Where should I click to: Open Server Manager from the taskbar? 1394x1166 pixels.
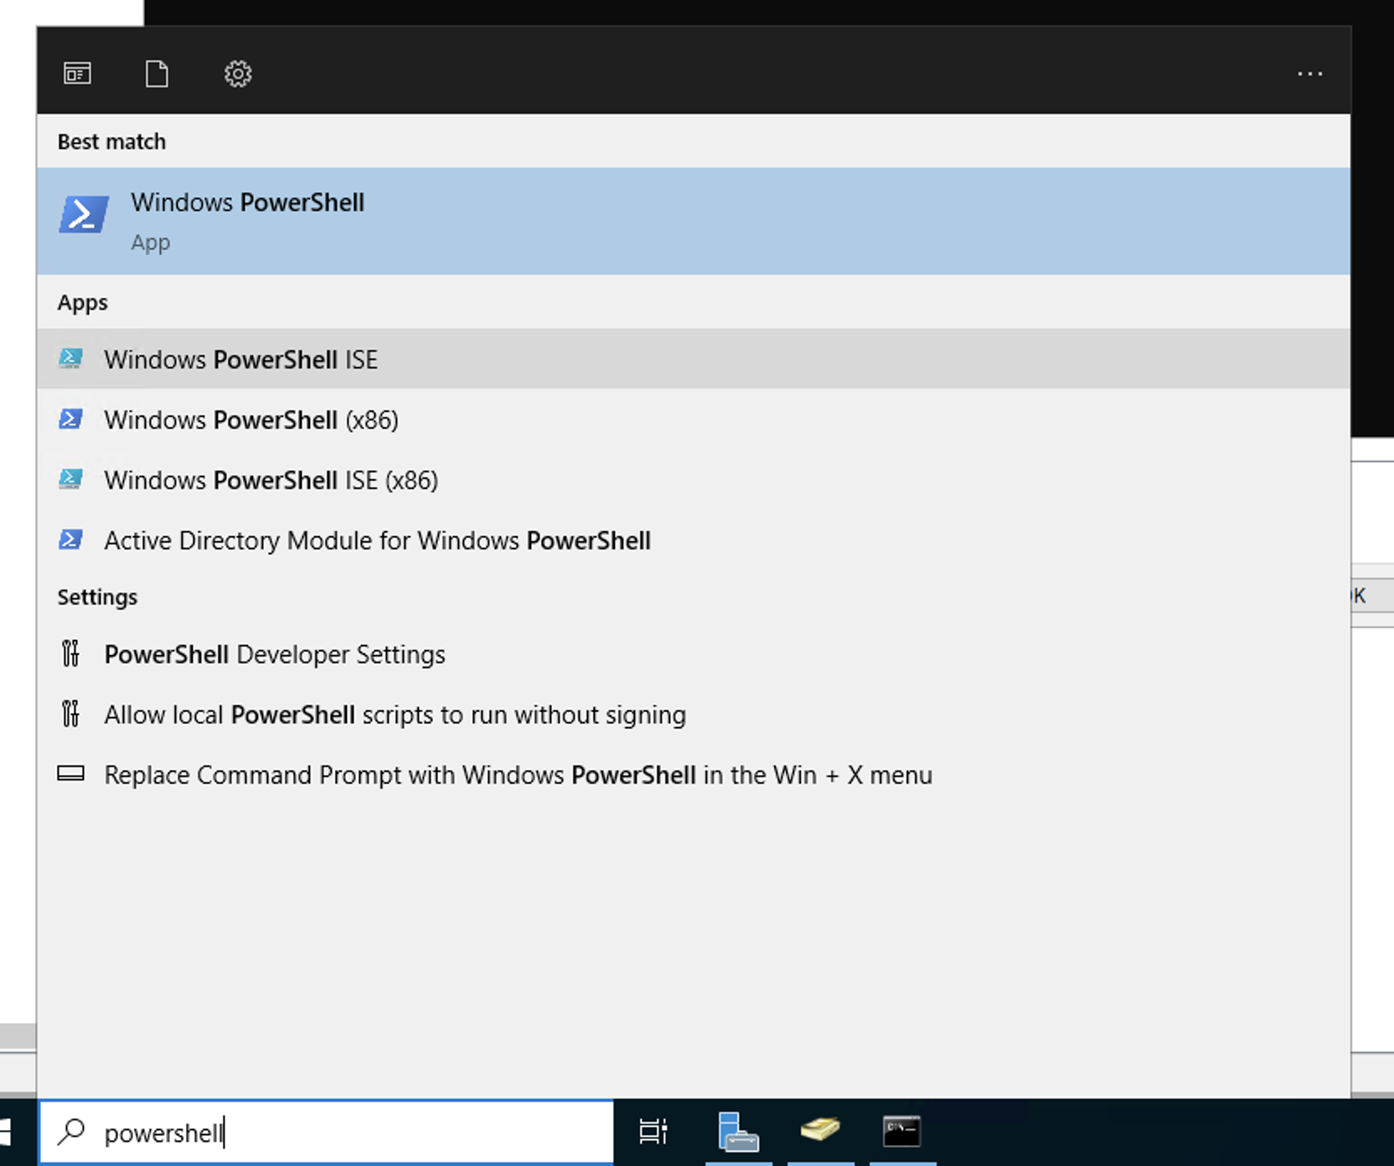click(738, 1132)
